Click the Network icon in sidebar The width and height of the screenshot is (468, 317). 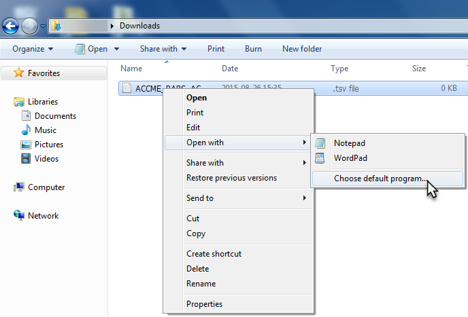(19, 216)
